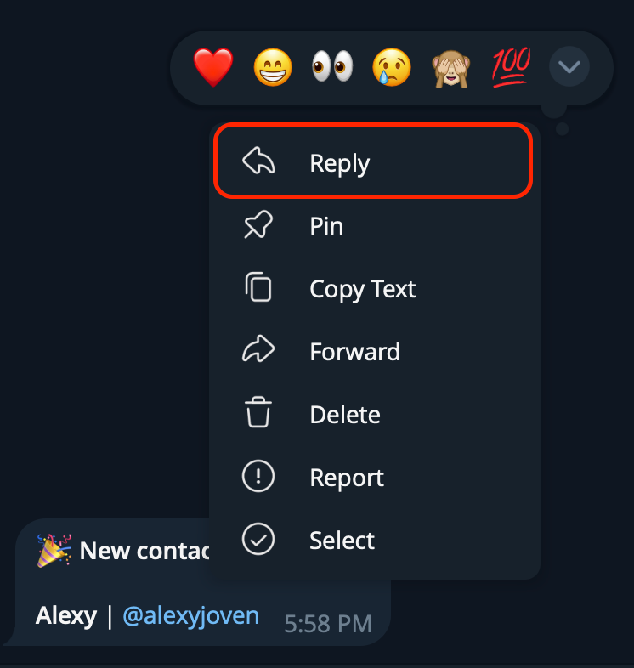The height and width of the screenshot is (668, 634).
Task: Expand the full reactions list chevron
Action: click(569, 66)
